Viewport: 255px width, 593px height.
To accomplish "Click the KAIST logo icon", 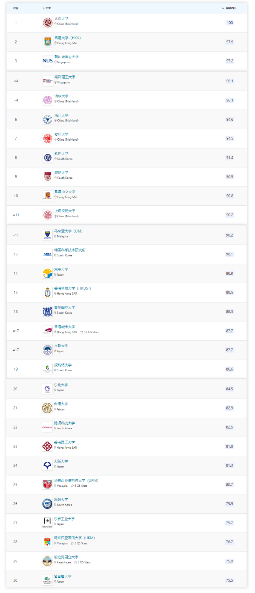I will pos(47,254).
